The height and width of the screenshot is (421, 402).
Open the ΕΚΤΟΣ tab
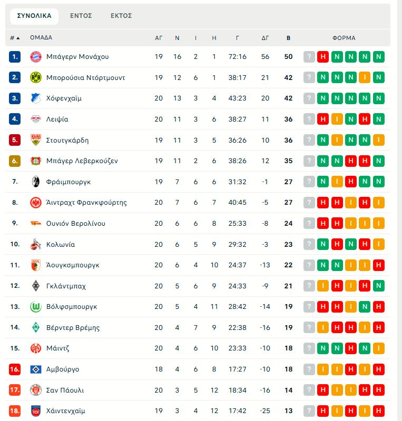coord(122,16)
